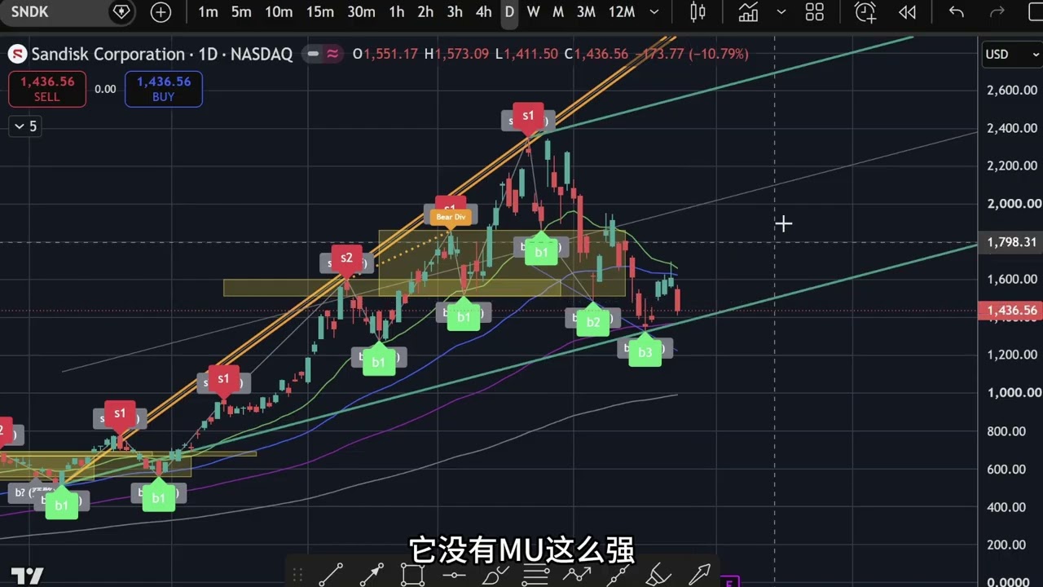This screenshot has width=1043, height=587.
Task: Undo the last chart action
Action: (957, 12)
